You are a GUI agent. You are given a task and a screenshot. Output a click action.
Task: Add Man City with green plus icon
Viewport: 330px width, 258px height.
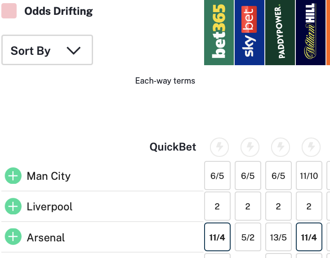pyautogui.click(x=13, y=176)
